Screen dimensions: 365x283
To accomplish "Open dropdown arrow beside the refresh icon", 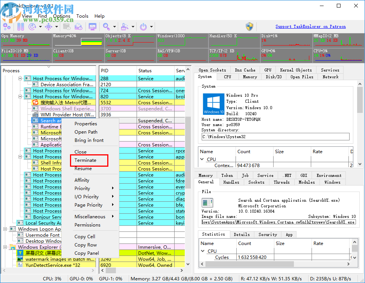I will point(40,27).
